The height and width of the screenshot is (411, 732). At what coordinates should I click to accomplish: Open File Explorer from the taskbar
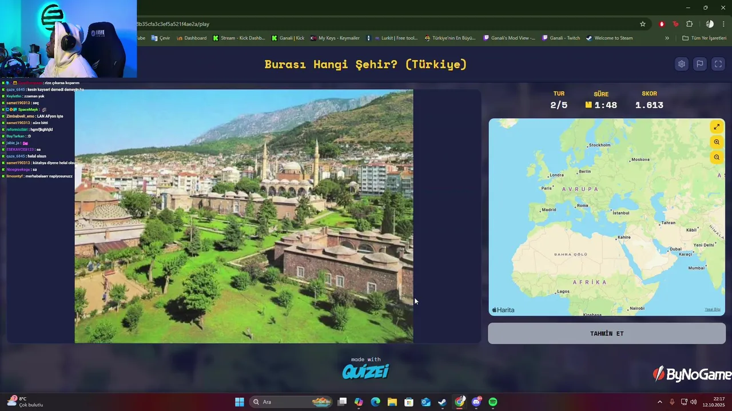coord(392,402)
